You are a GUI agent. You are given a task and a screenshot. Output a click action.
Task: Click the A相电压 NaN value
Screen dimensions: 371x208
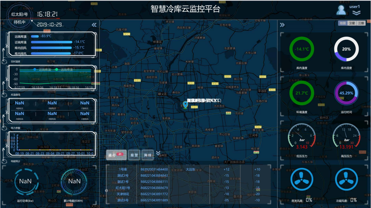click(20, 103)
